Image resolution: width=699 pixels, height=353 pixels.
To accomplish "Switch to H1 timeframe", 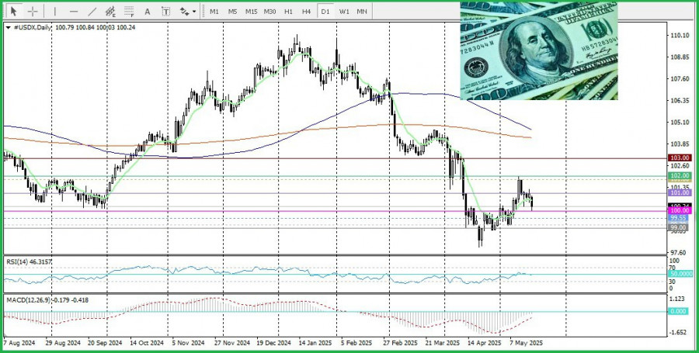I will [x=288, y=12].
